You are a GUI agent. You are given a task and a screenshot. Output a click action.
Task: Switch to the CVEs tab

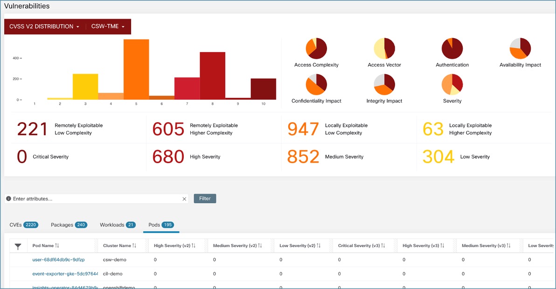pos(24,225)
